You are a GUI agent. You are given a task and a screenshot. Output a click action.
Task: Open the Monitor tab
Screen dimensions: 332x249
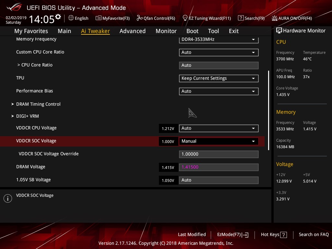click(x=166, y=31)
